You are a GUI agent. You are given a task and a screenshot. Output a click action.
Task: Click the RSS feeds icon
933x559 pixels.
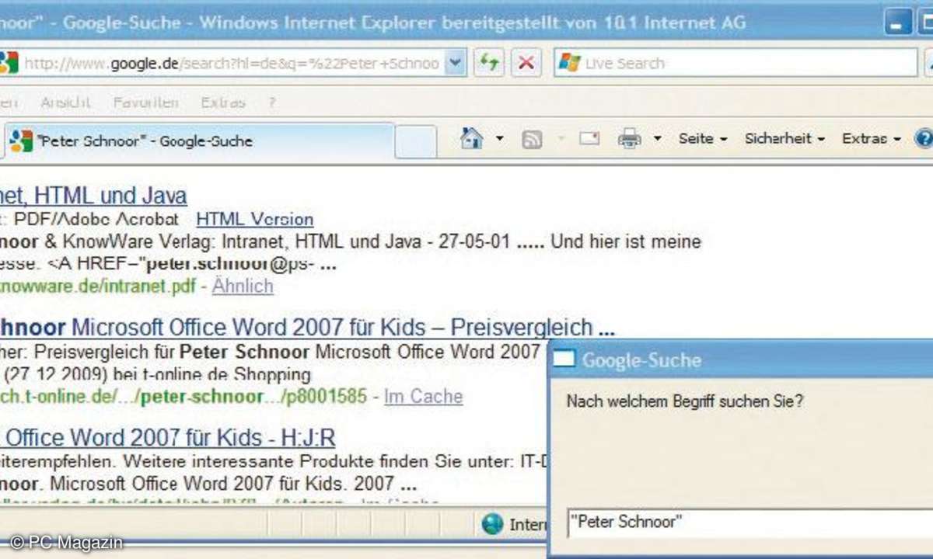532,139
